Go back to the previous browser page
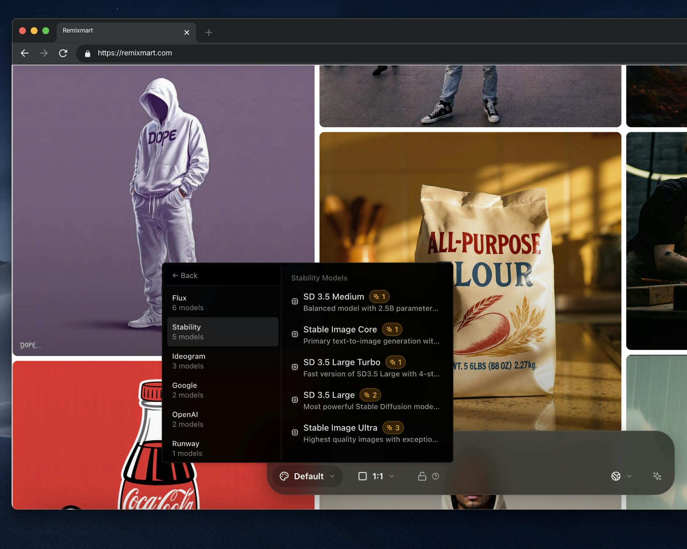This screenshot has width=687, height=549. (x=25, y=53)
